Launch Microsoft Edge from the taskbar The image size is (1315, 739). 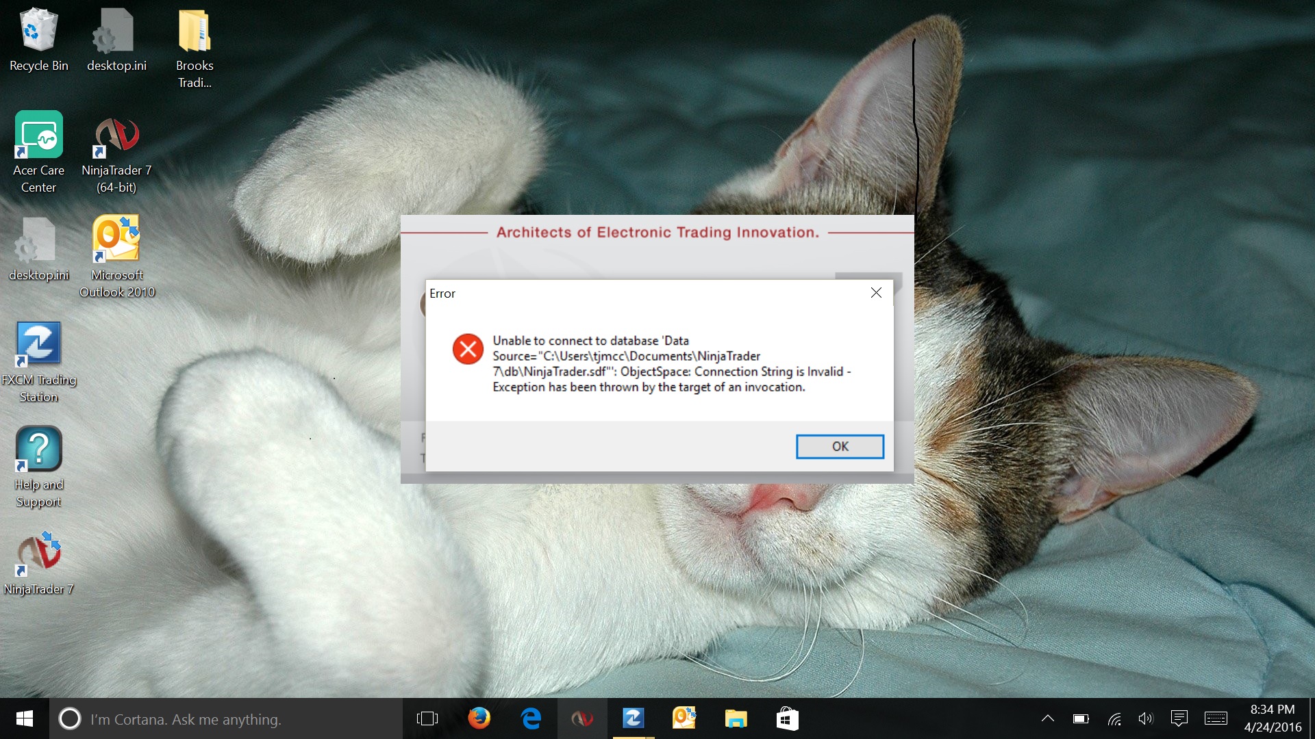click(531, 718)
